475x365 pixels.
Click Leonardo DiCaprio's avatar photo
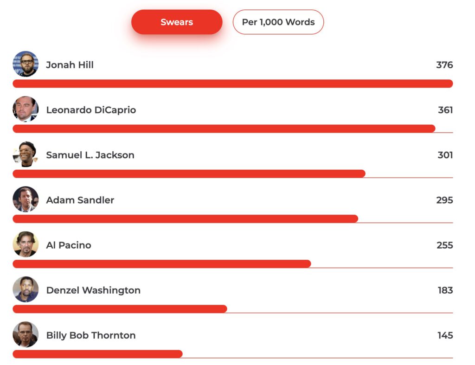(26, 109)
